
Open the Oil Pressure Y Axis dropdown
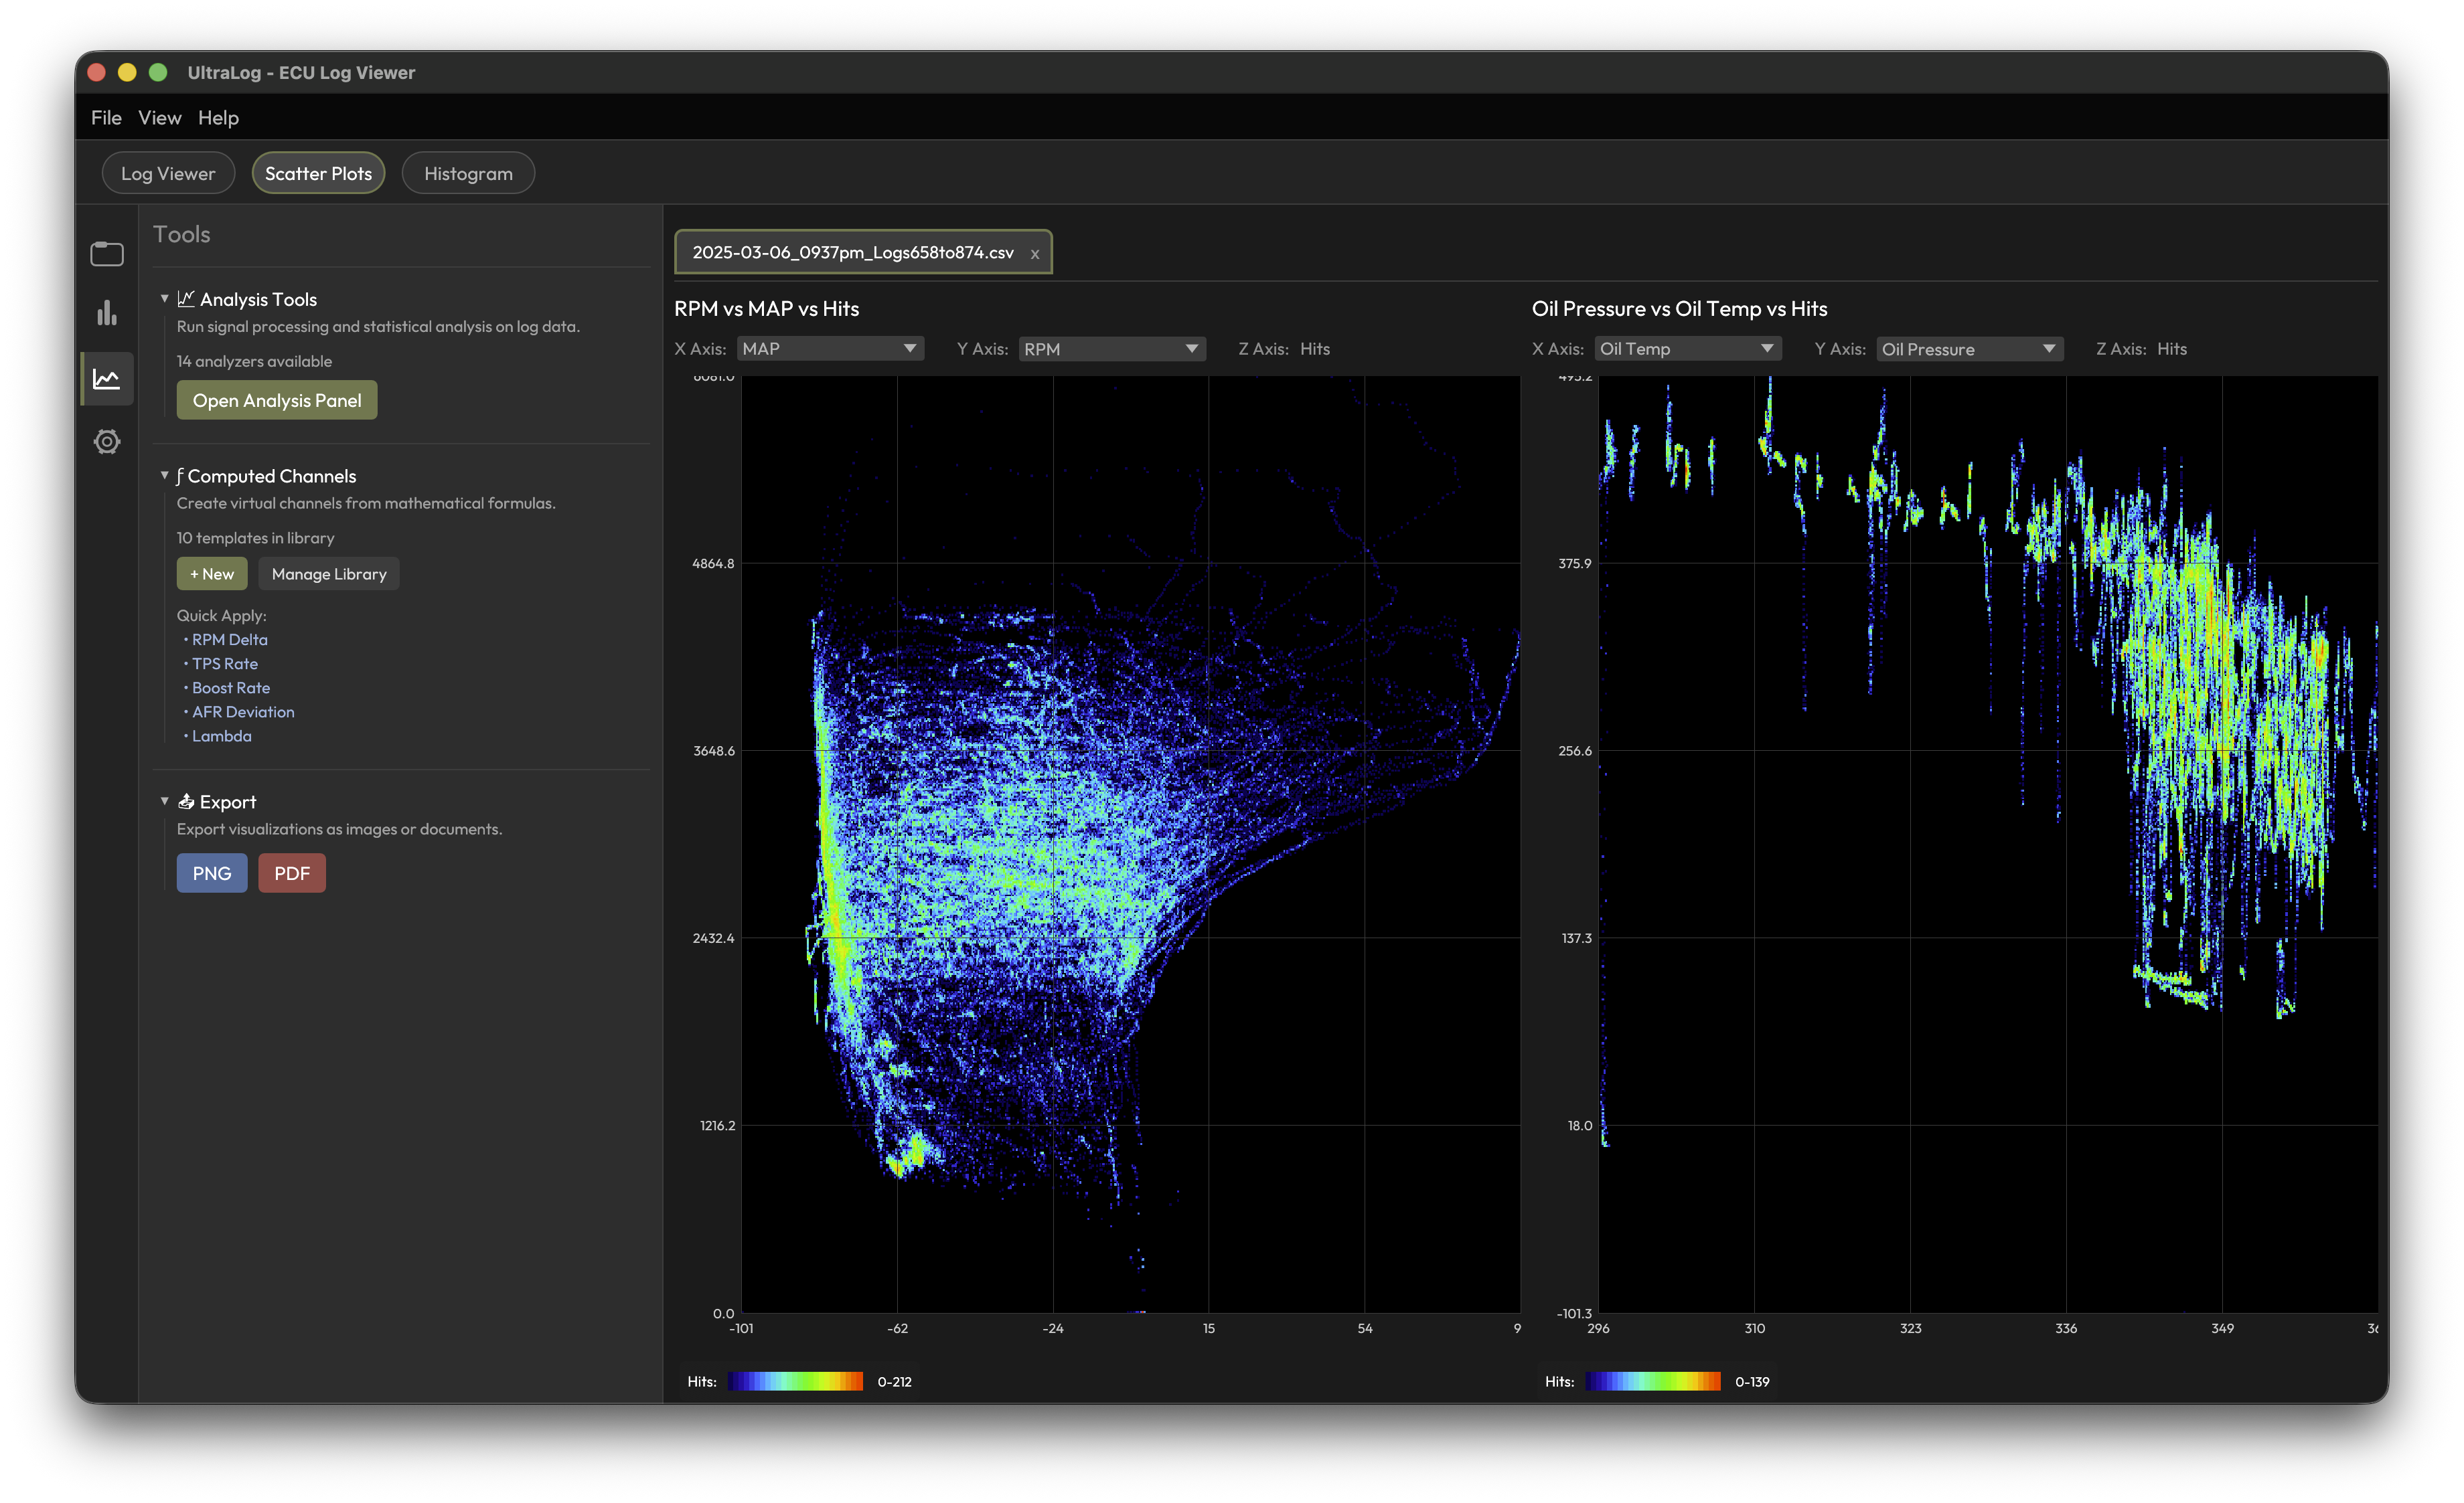point(1969,349)
